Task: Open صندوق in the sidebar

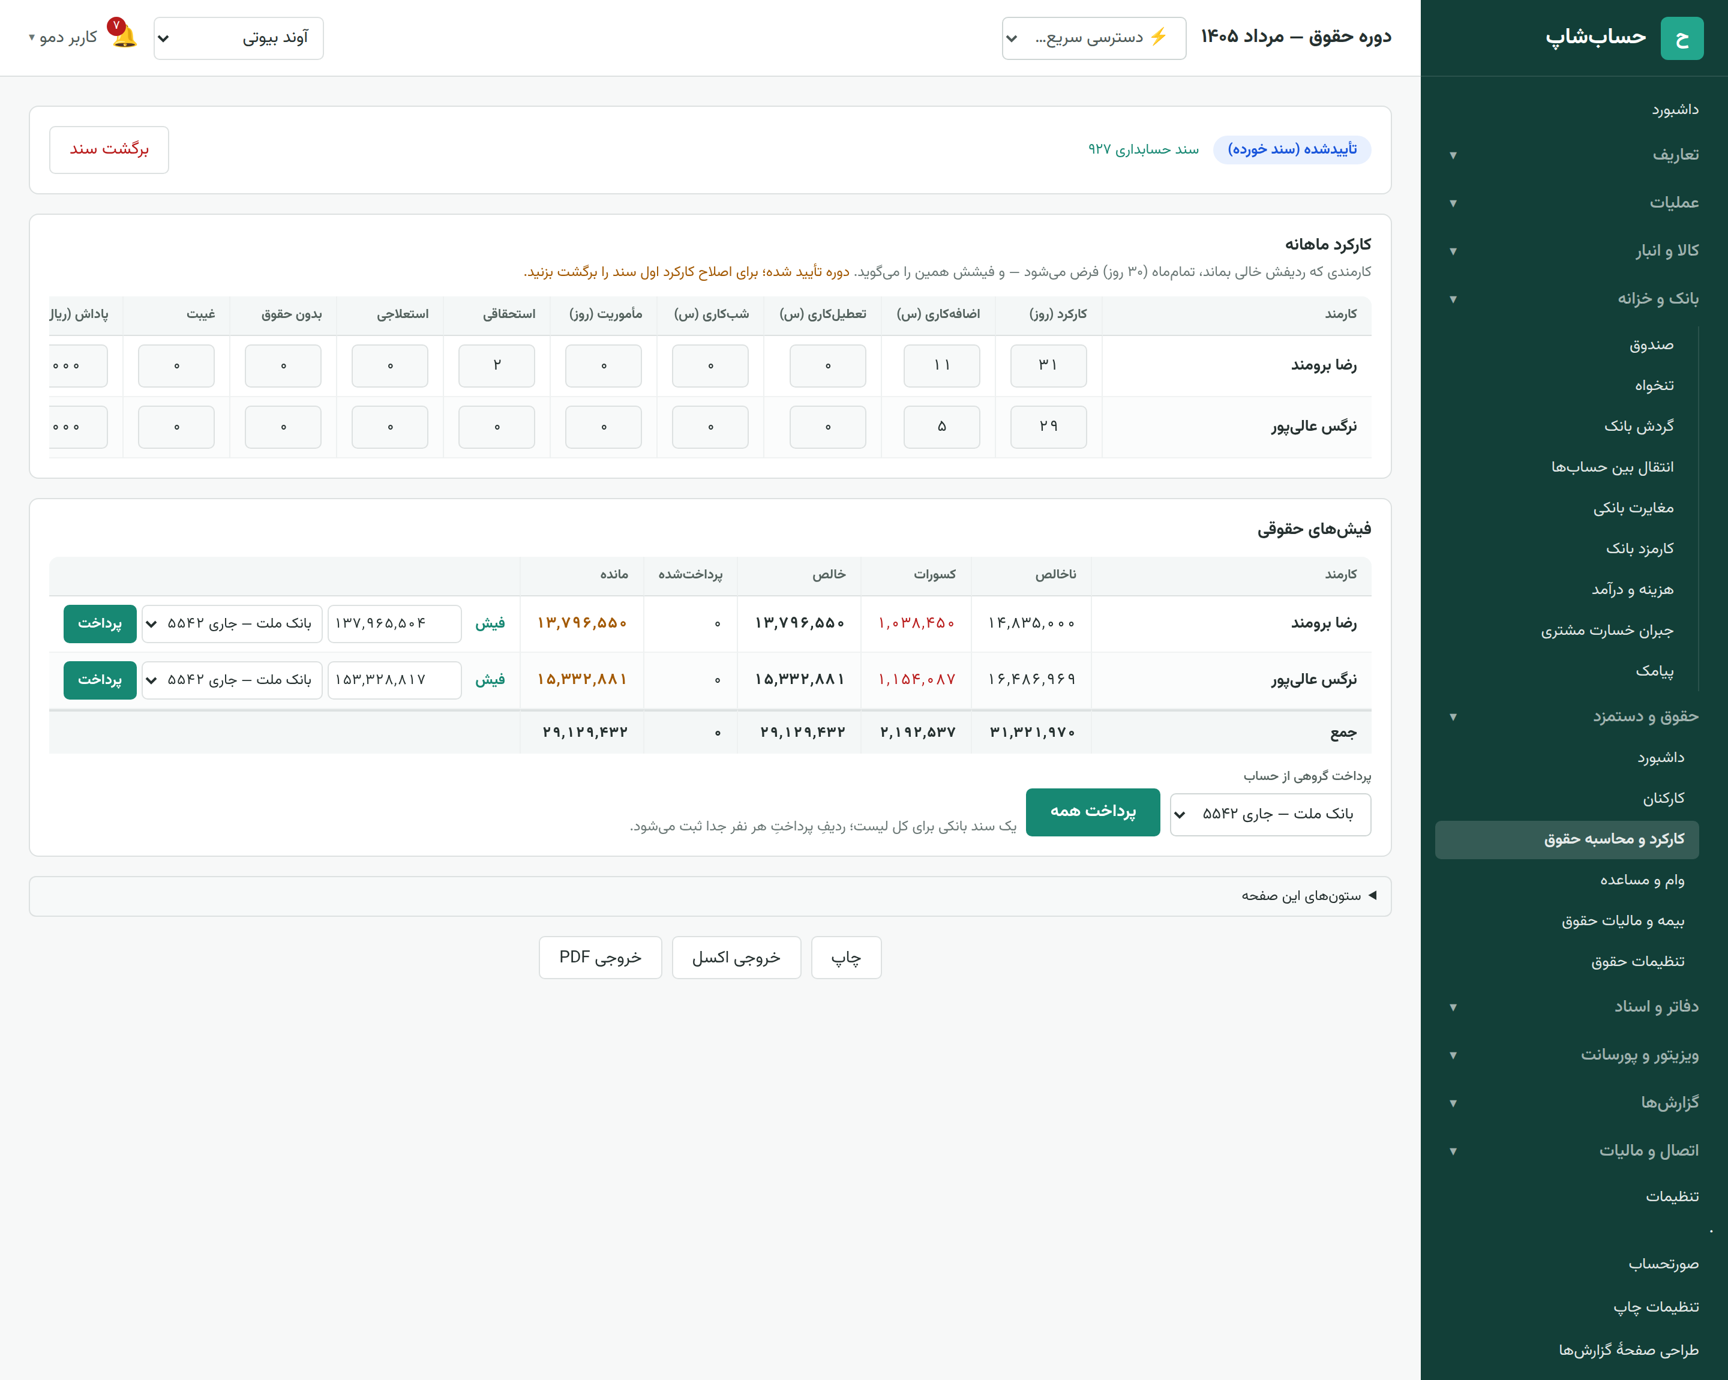Action: point(1650,344)
